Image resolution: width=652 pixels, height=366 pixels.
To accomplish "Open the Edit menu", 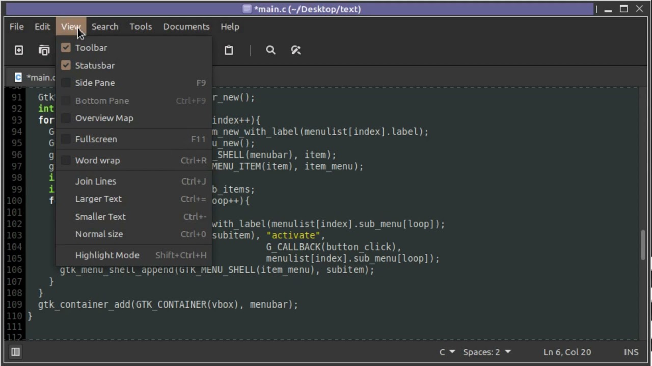I will coord(42,26).
